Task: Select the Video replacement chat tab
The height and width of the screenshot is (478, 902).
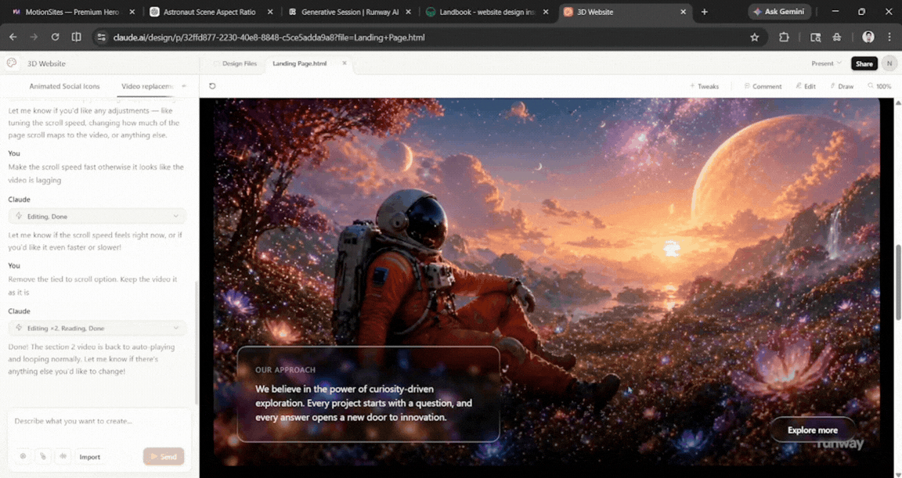Action: point(147,86)
